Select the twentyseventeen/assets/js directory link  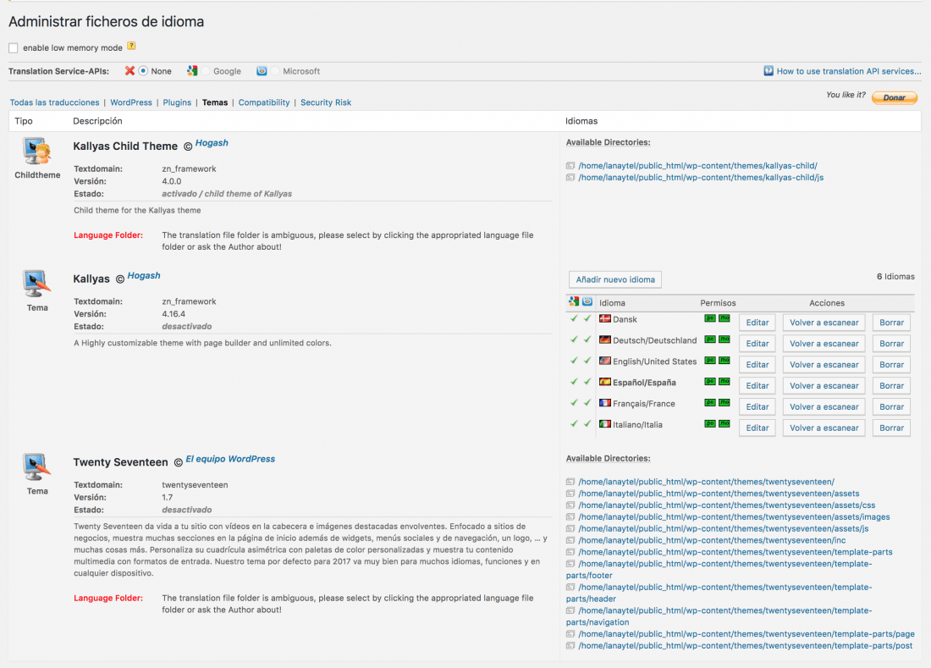pyautogui.click(x=723, y=528)
